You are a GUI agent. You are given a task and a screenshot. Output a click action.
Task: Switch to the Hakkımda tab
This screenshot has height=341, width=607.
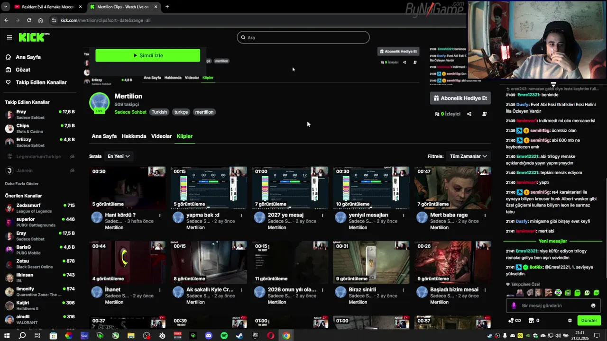(134, 136)
